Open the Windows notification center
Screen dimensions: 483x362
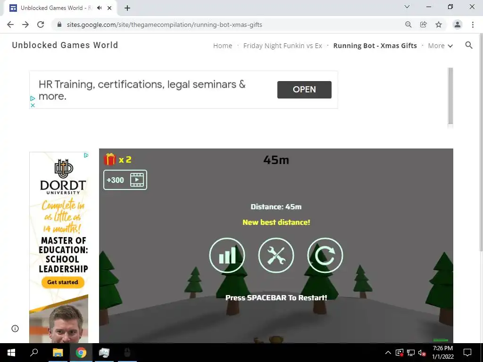click(x=467, y=353)
